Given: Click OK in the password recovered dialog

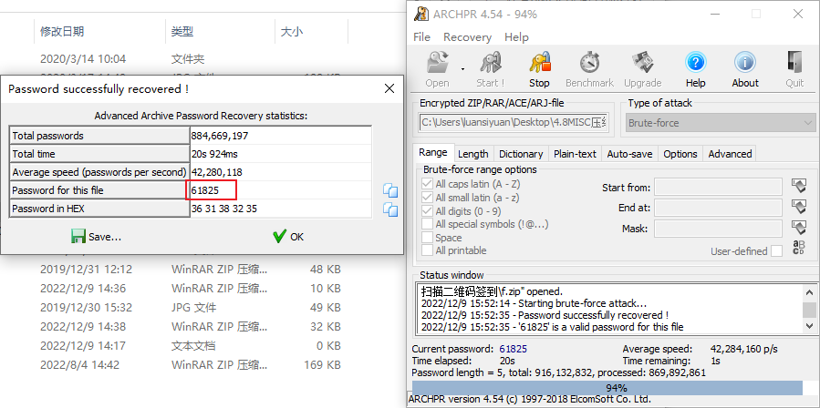Looking at the screenshot, I should coord(288,237).
